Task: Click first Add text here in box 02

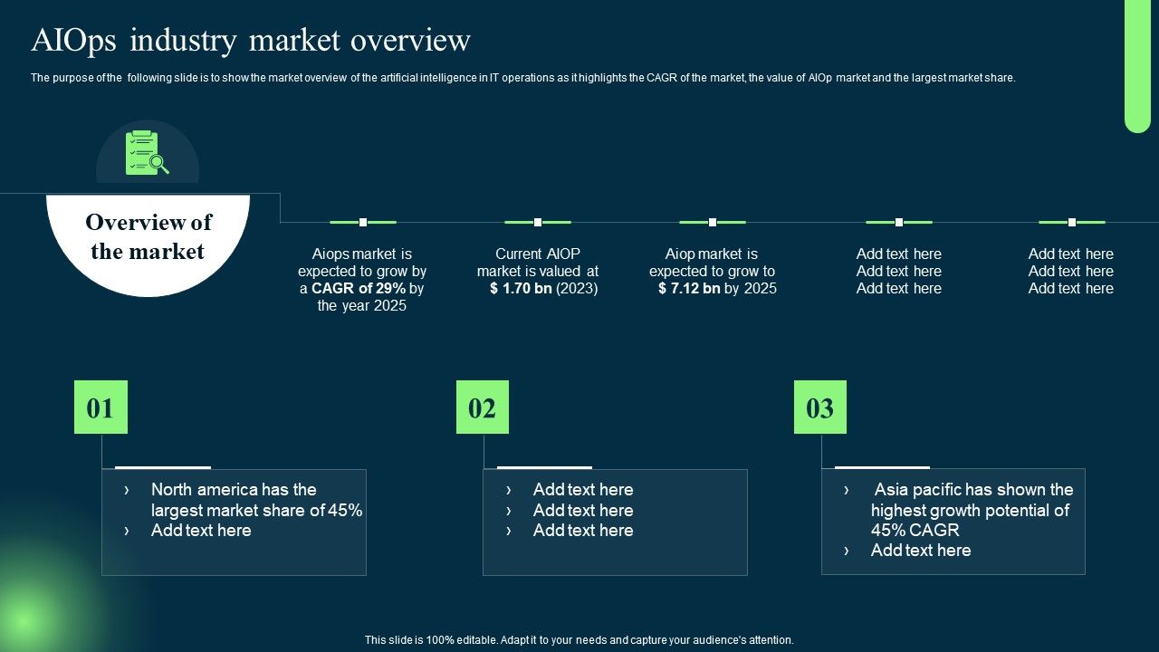Action: [583, 490]
